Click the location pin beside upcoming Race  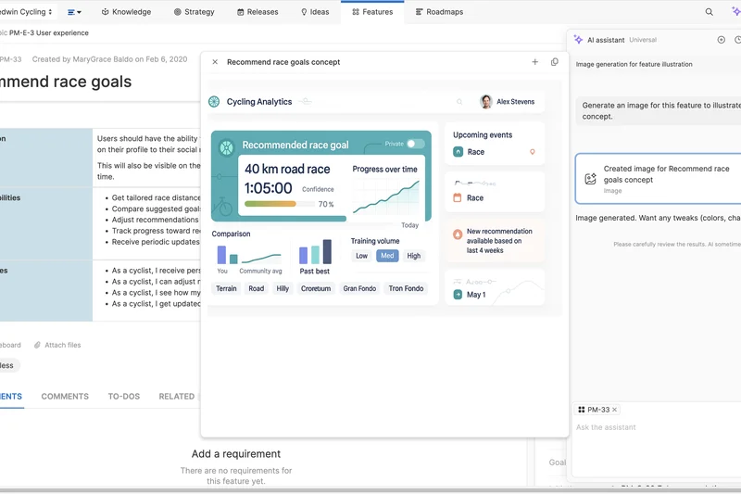533,152
